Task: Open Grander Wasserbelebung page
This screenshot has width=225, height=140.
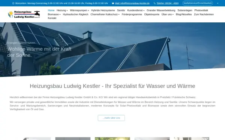Action: [x=161, y=10]
